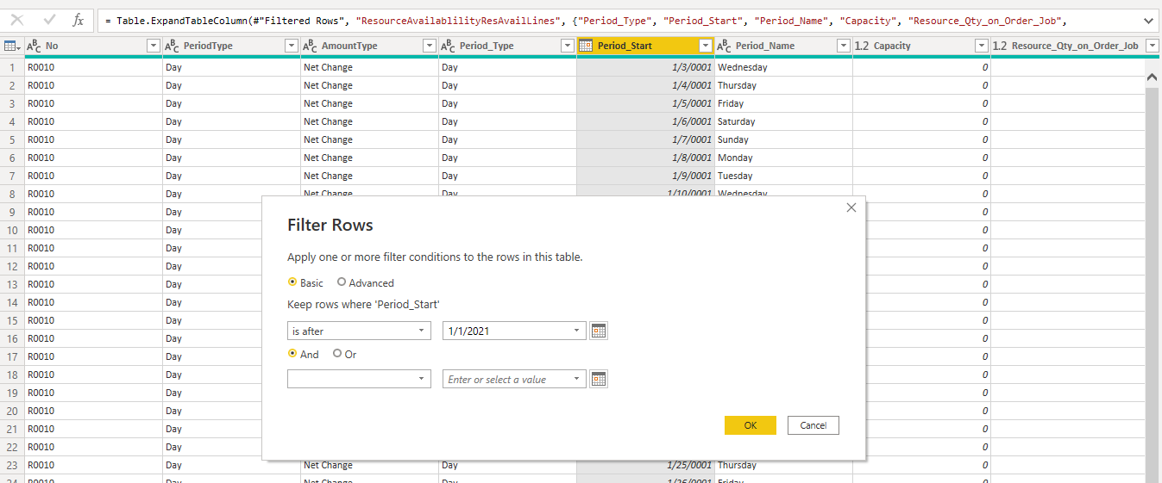
Task: Select the Advanced filter mode radio button
Action: [342, 282]
